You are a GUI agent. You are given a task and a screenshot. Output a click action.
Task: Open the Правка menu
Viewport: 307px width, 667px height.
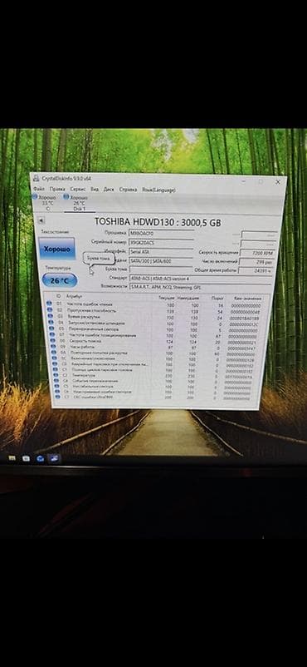tap(57, 189)
